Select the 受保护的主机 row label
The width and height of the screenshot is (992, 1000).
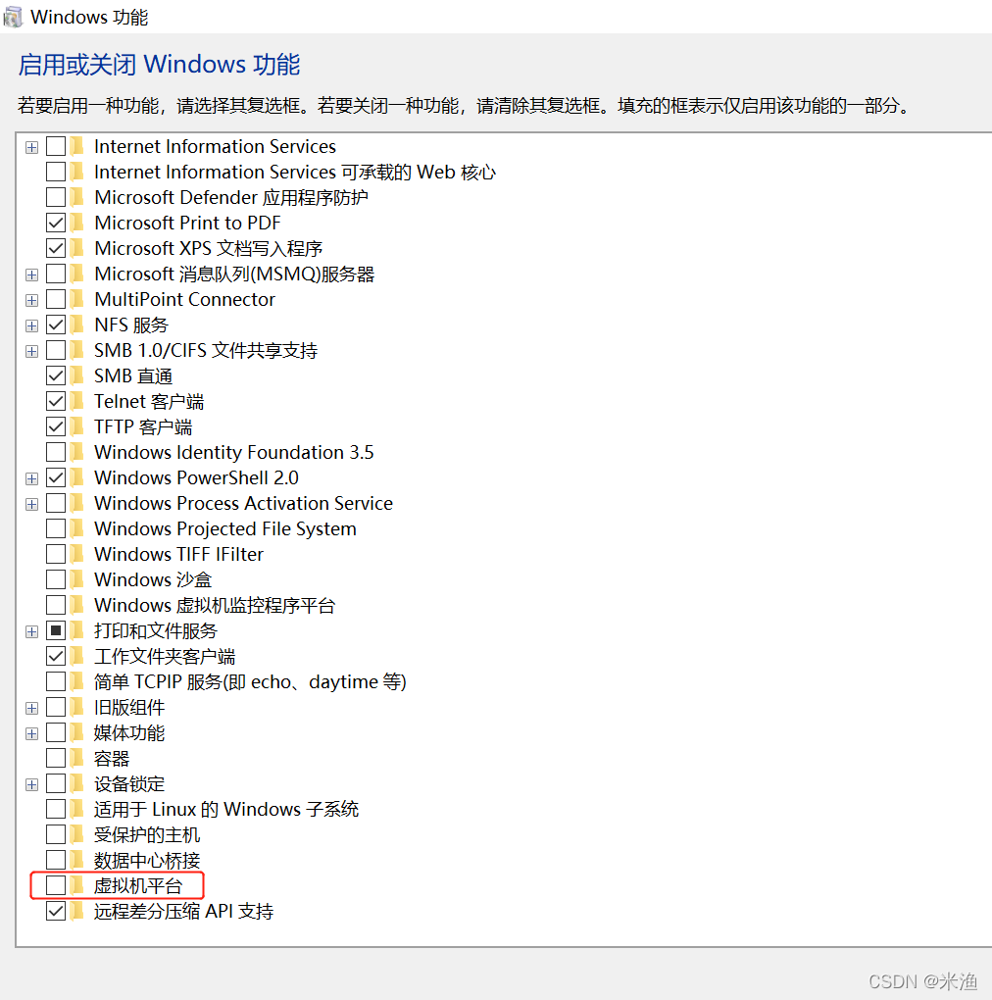pos(147,834)
